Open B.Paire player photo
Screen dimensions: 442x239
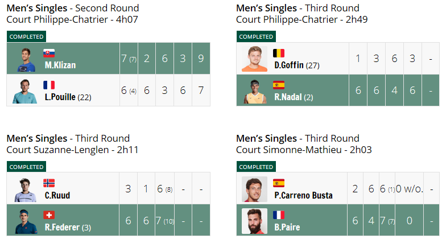[254, 221]
